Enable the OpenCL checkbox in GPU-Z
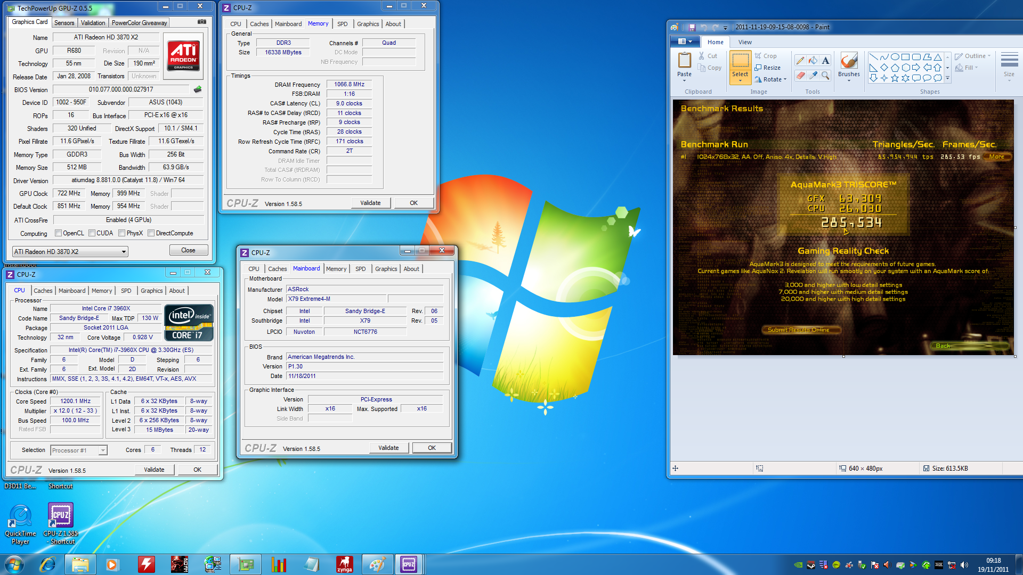The width and height of the screenshot is (1023, 575). (59, 233)
